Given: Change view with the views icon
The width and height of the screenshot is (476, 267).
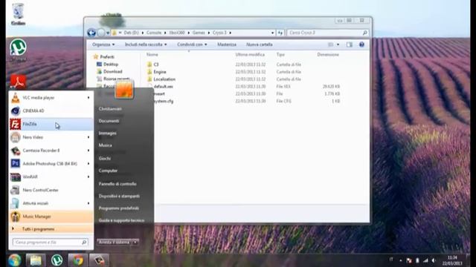Looking at the screenshot, I should 331,44.
